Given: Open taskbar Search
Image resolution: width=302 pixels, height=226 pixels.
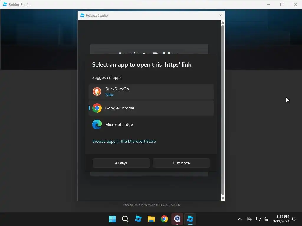Looking at the screenshot, I should click(x=125, y=219).
